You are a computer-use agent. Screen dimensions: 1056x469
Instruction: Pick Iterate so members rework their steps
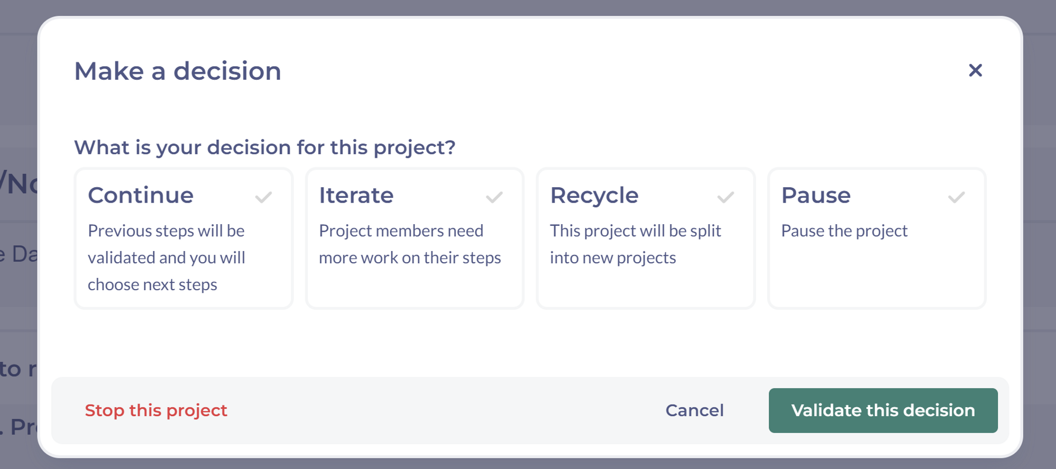[x=414, y=238]
